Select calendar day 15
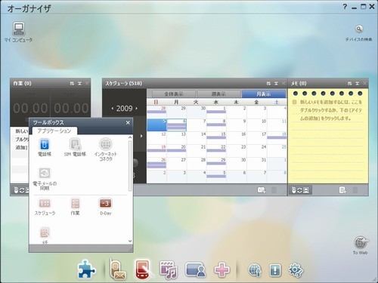This screenshot has height=283, width=378. point(216,138)
